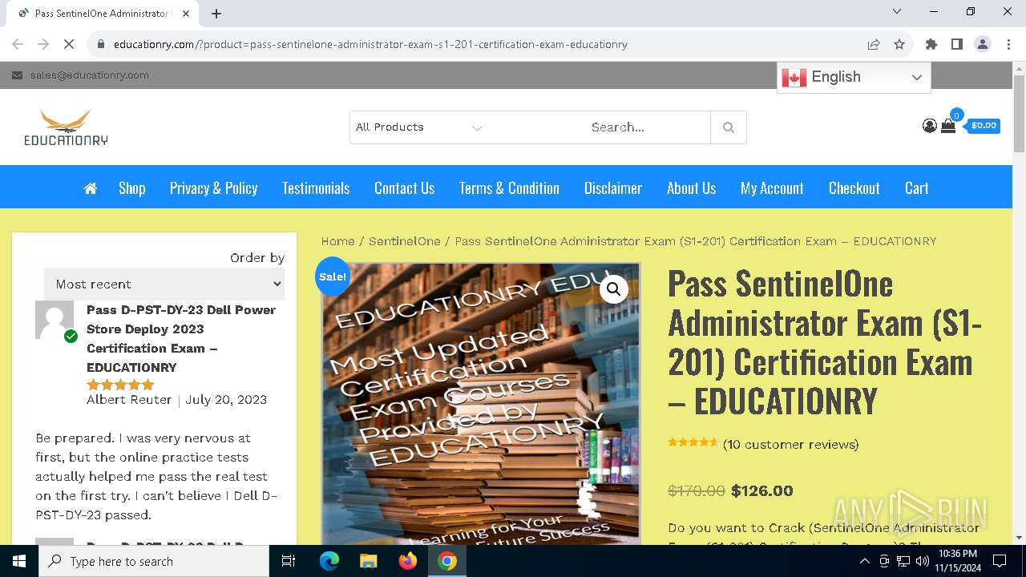This screenshot has width=1026, height=577.
Task: Expand the English language selector
Action: 854,77
